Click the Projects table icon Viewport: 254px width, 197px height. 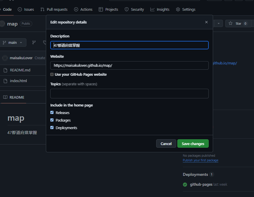coord(101,9)
